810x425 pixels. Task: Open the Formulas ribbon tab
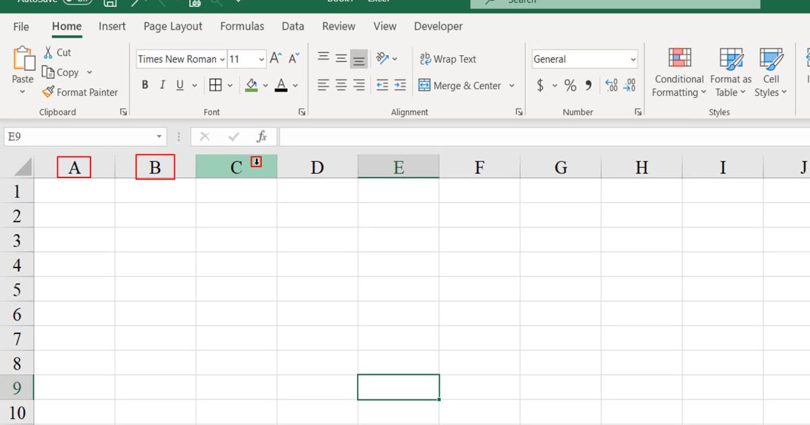pos(242,26)
